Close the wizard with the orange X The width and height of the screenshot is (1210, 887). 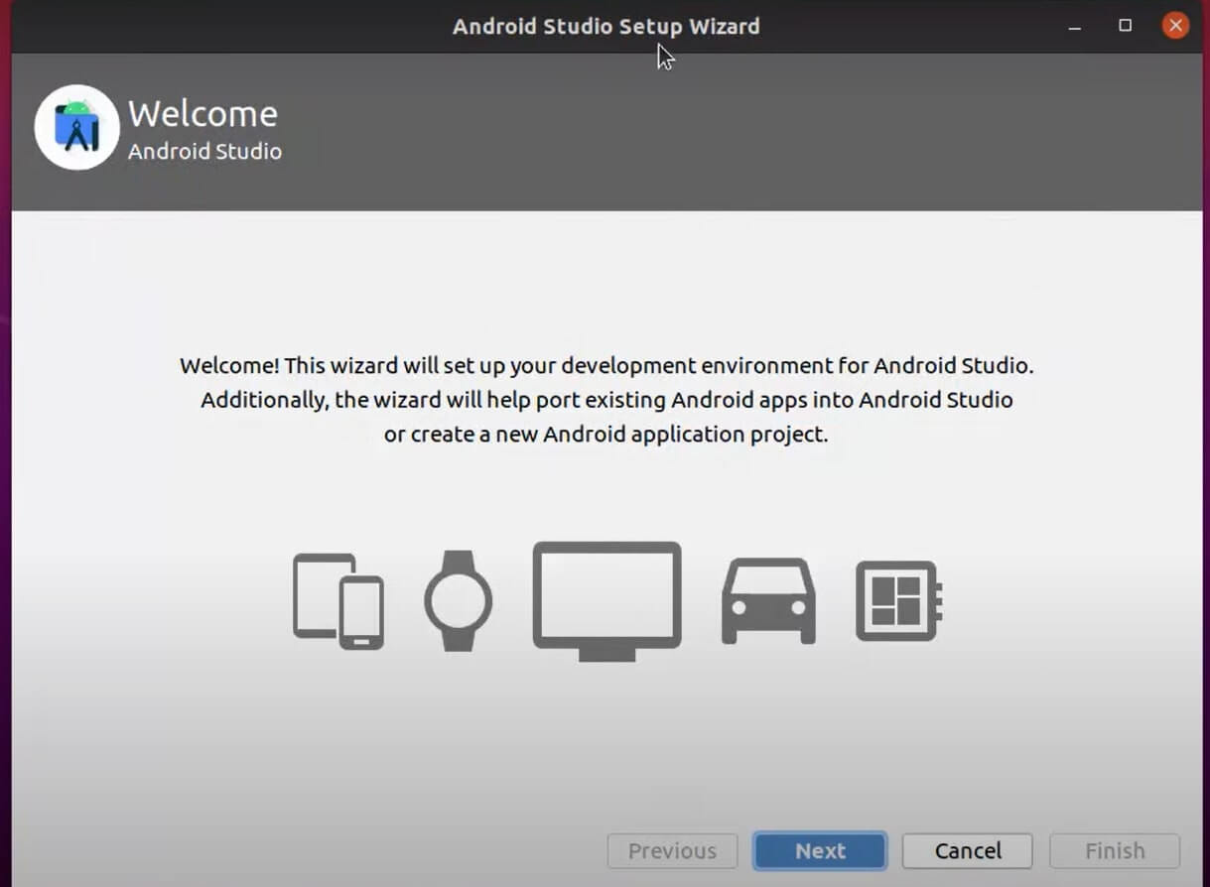1175,26
